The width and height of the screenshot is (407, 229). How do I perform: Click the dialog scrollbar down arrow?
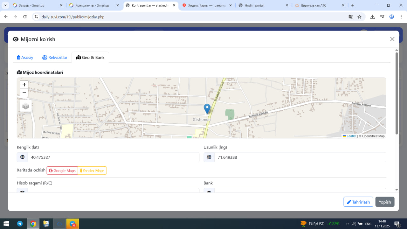(x=397, y=190)
